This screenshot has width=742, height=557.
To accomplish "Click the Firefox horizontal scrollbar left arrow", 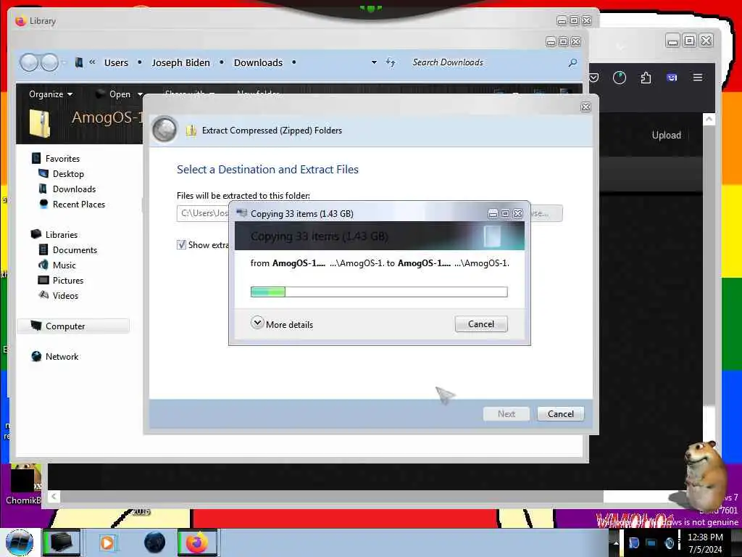I will (x=54, y=496).
